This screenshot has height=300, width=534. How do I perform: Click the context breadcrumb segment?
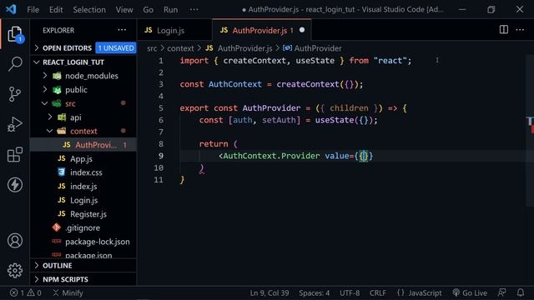click(x=180, y=48)
